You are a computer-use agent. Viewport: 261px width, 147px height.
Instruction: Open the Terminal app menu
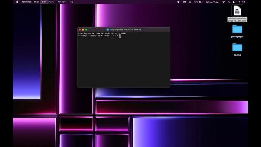point(26,2)
